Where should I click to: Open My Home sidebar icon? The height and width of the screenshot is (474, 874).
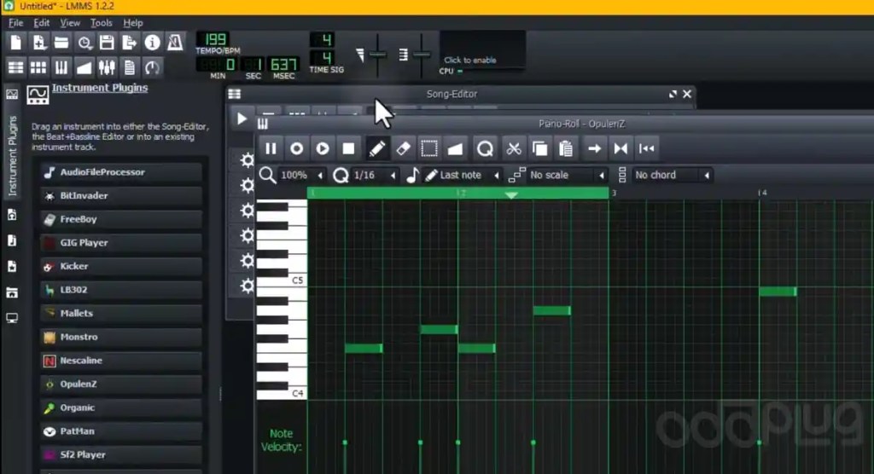[12, 292]
